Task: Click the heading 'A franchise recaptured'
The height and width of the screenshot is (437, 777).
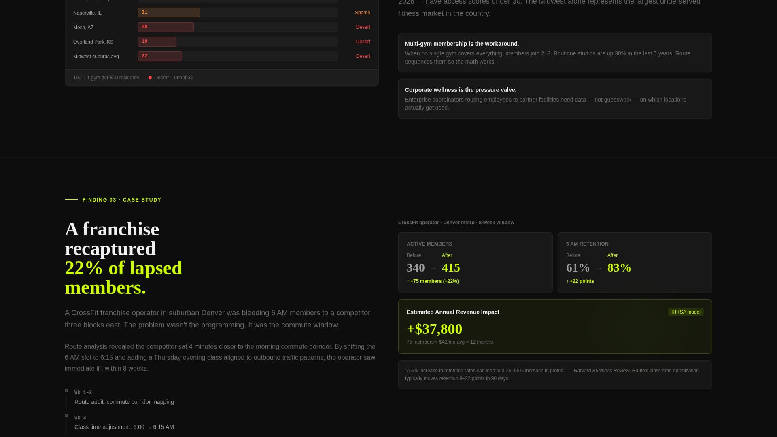Action: pos(112,239)
